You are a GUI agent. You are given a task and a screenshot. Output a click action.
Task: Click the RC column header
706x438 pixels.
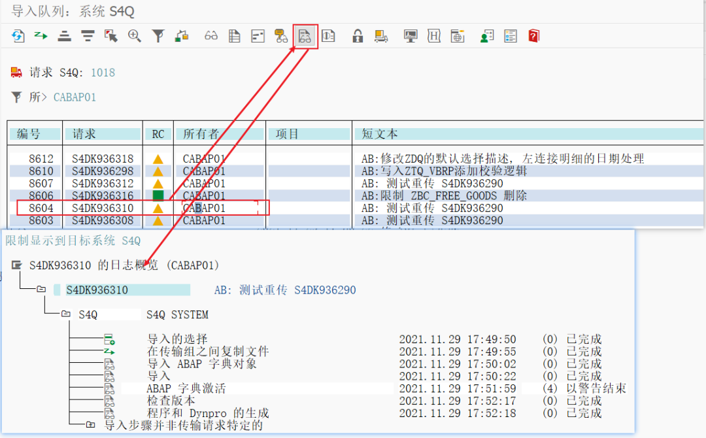158,134
